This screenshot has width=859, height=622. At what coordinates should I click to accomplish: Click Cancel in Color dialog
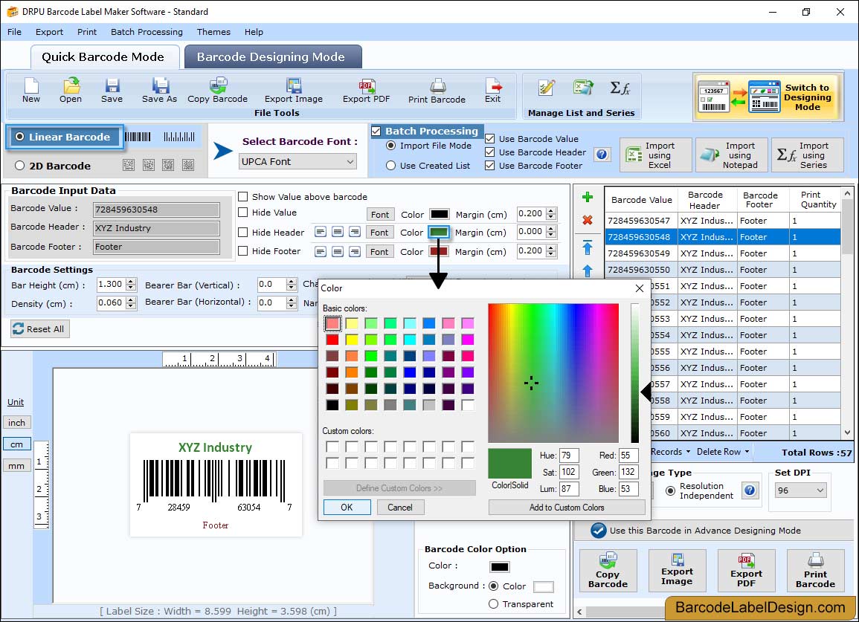point(400,507)
